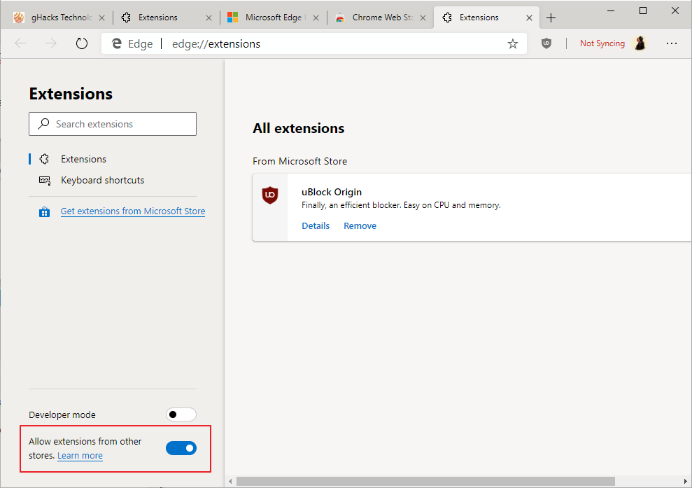Open the profile avatar menu
Viewport: 692px width, 488px height.
click(640, 43)
